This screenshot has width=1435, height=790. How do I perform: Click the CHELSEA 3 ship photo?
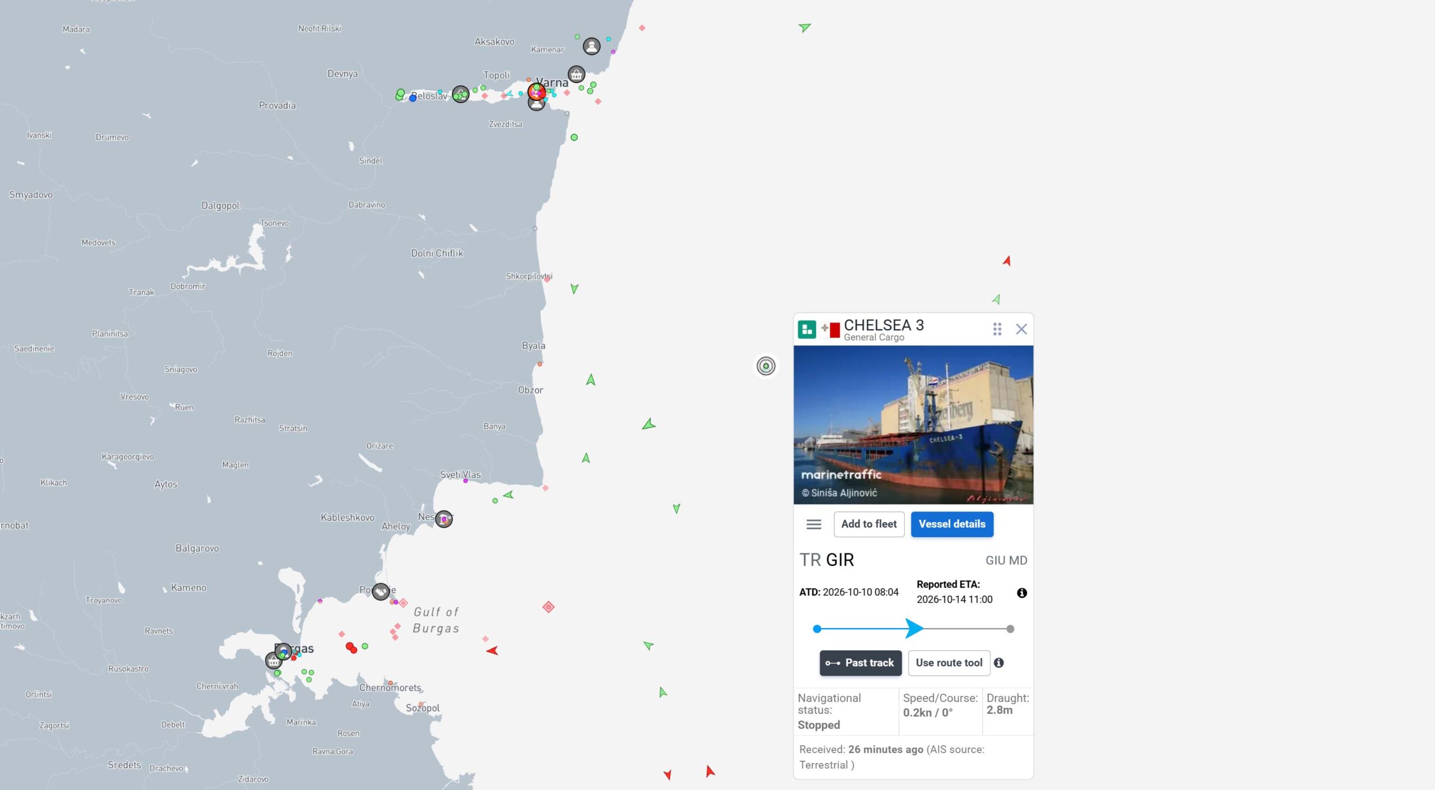click(x=913, y=424)
